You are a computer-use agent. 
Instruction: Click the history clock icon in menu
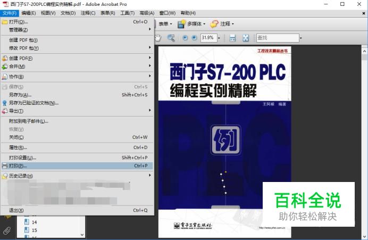pos(5,176)
